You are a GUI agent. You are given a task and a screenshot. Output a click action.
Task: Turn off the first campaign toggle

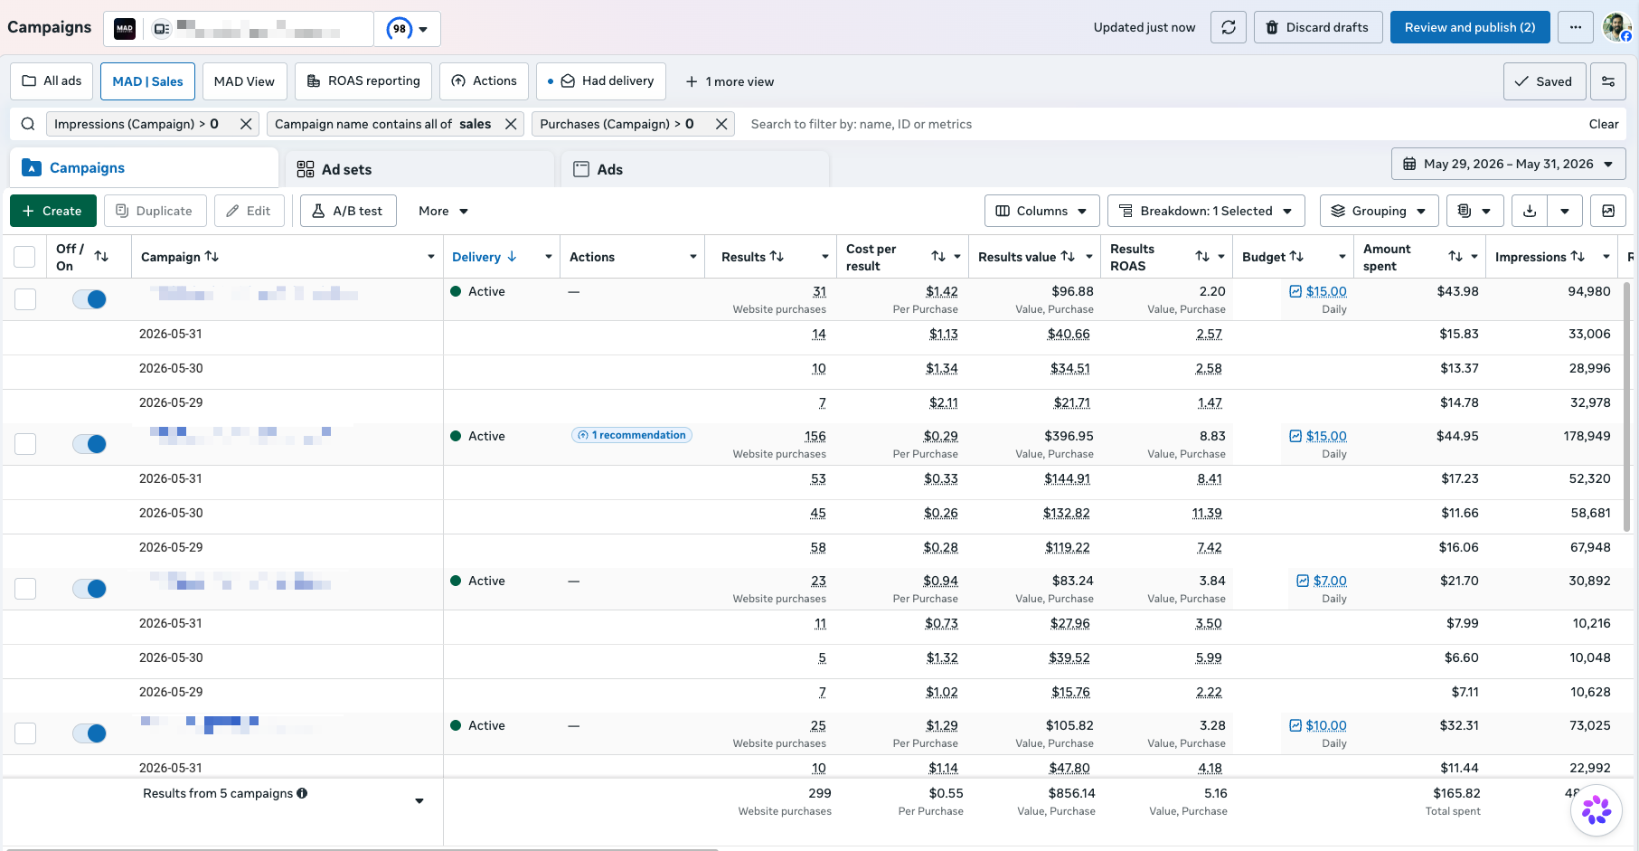coord(89,299)
